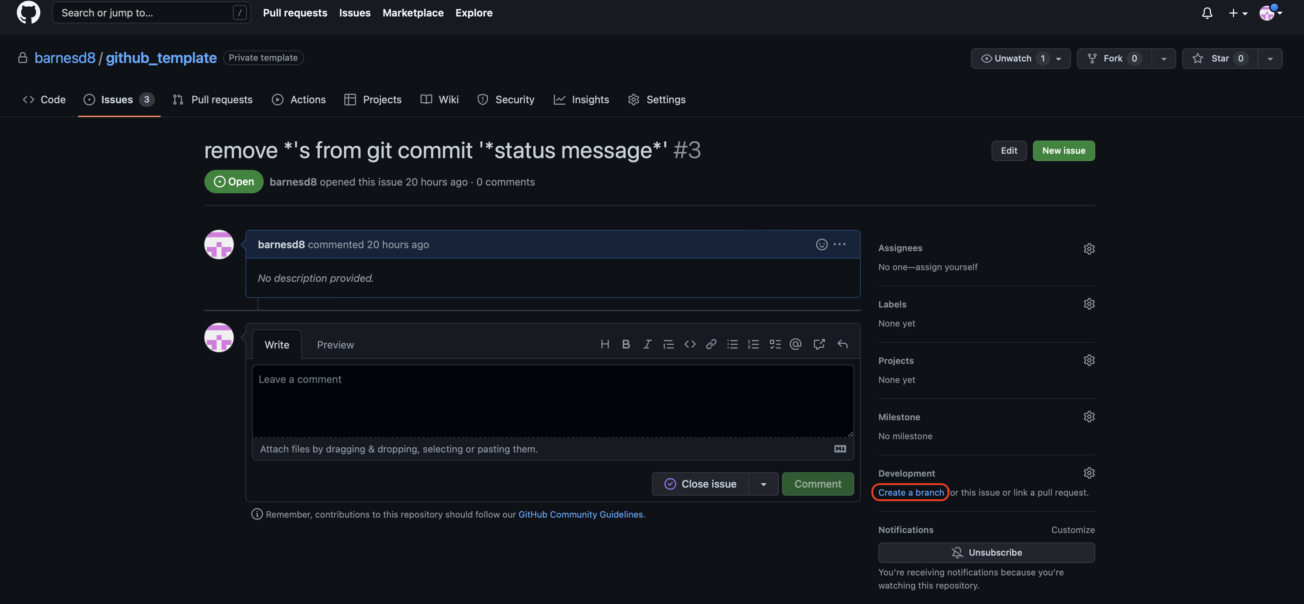The width and height of the screenshot is (1304, 604).
Task: Edit Milestone with the gear icon
Action: point(1089,416)
